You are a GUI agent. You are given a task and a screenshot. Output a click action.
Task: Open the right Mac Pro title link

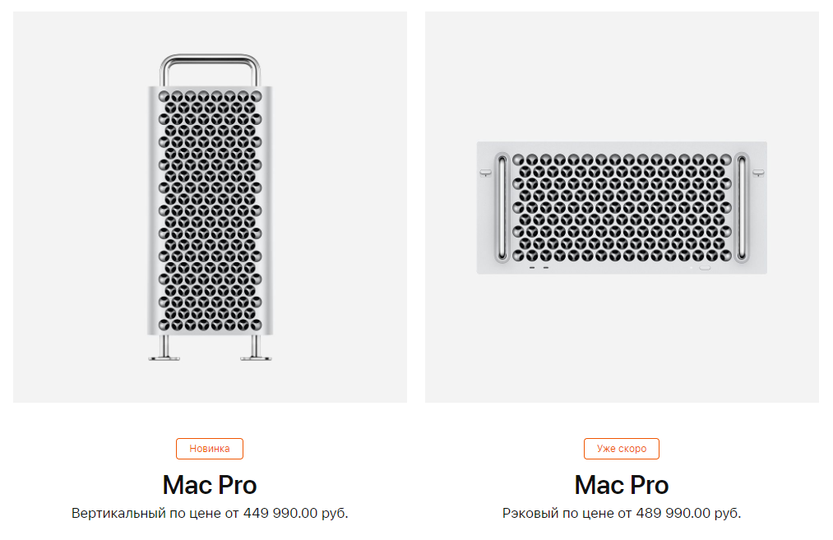click(621, 485)
